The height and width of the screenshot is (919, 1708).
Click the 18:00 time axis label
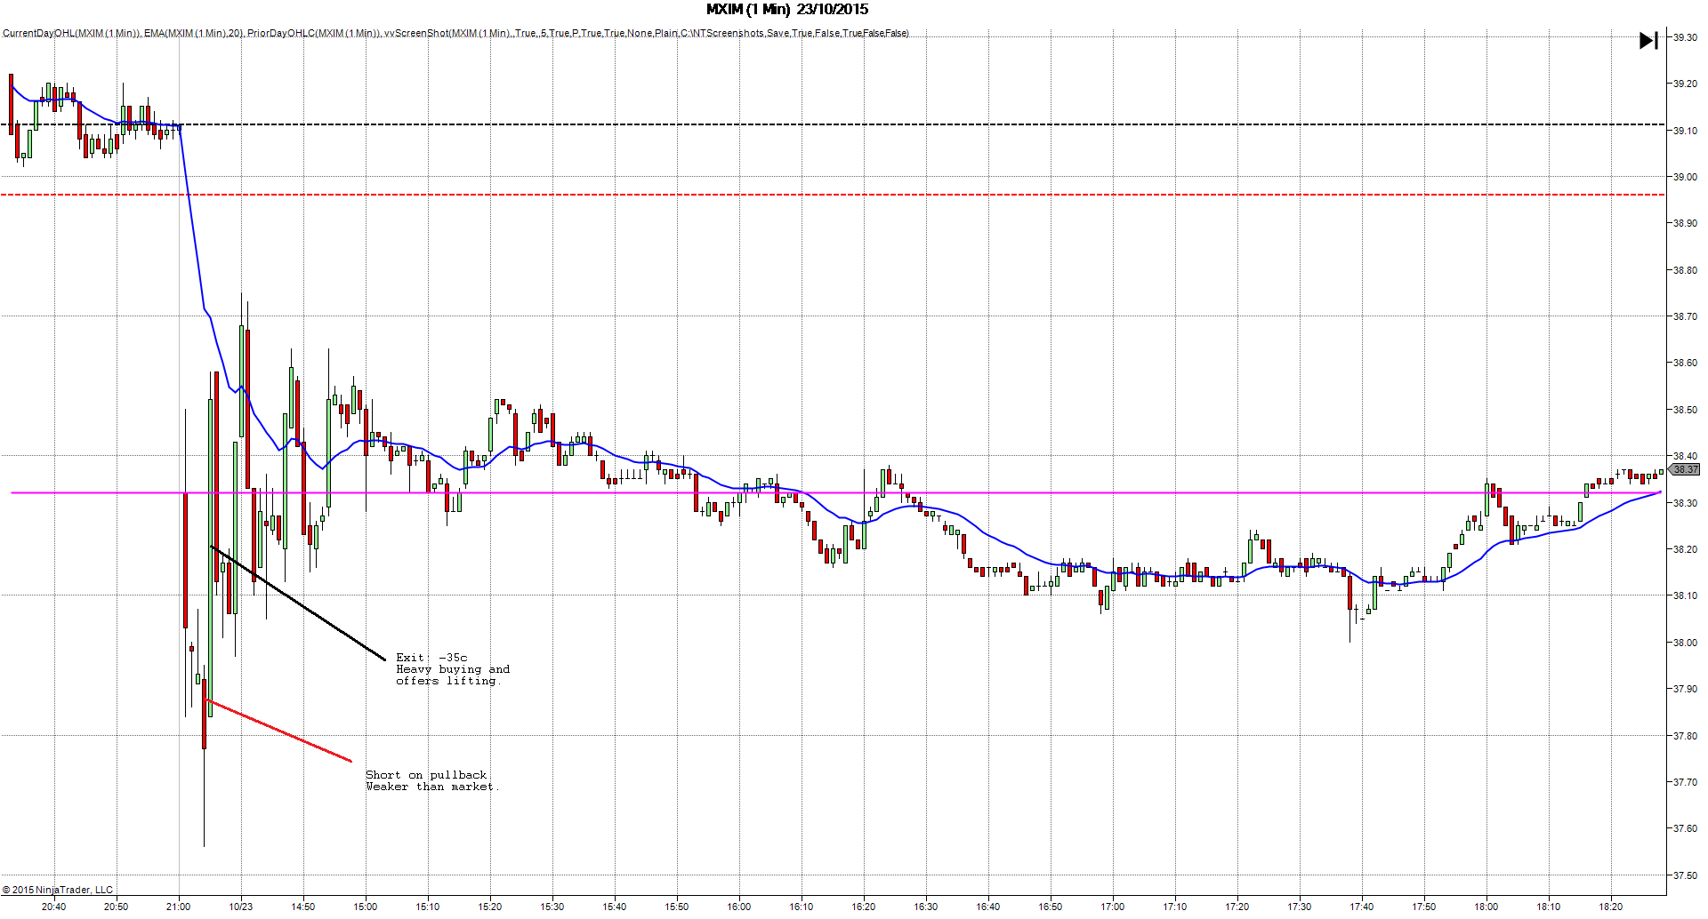pyautogui.click(x=1486, y=907)
